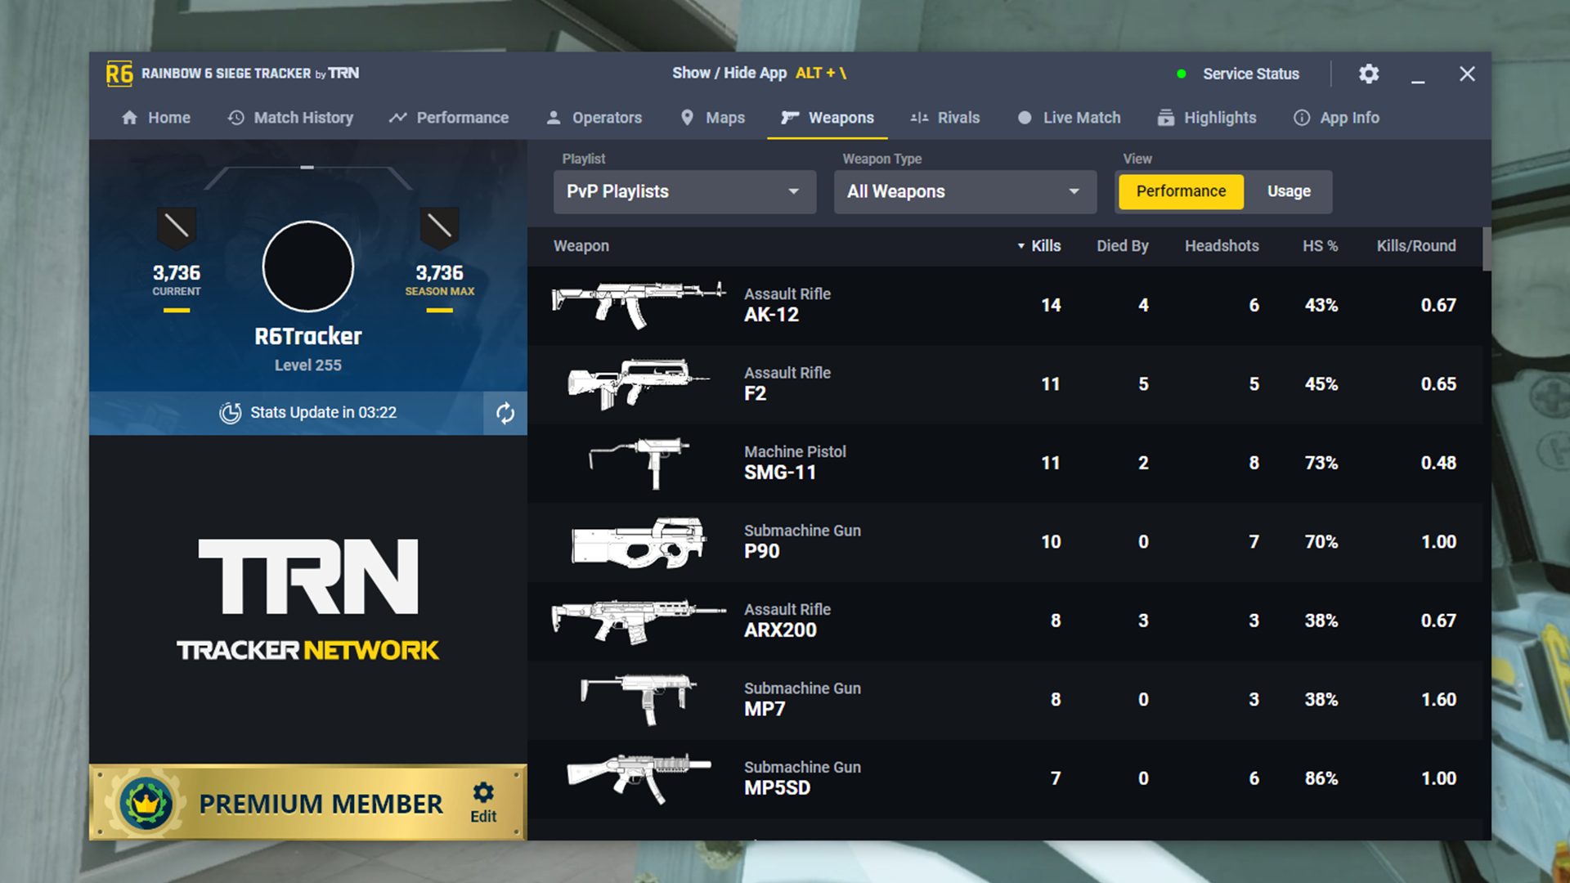Refresh stats with the circular arrows button
The image size is (1570, 883).
pyautogui.click(x=505, y=413)
